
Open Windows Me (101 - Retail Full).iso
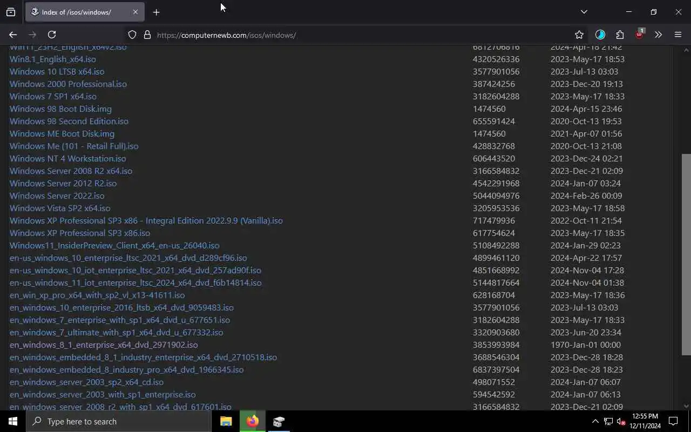74,146
